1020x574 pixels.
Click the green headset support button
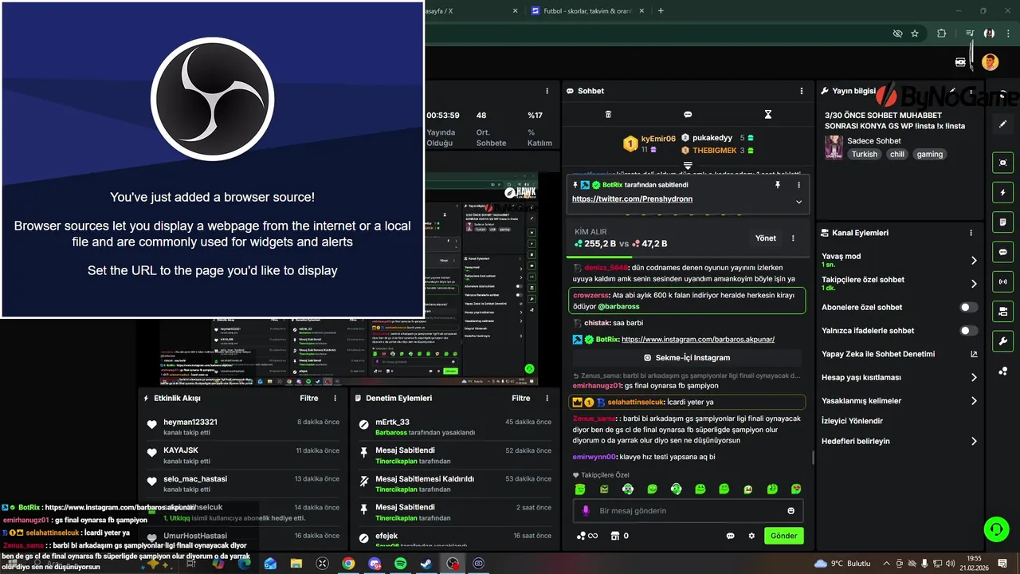pyautogui.click(x=995, y=529)
